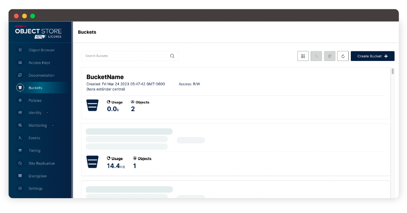Click the grid select-multiple-buckets icon button
Screen dimensions: 407x213
point(303,56)
